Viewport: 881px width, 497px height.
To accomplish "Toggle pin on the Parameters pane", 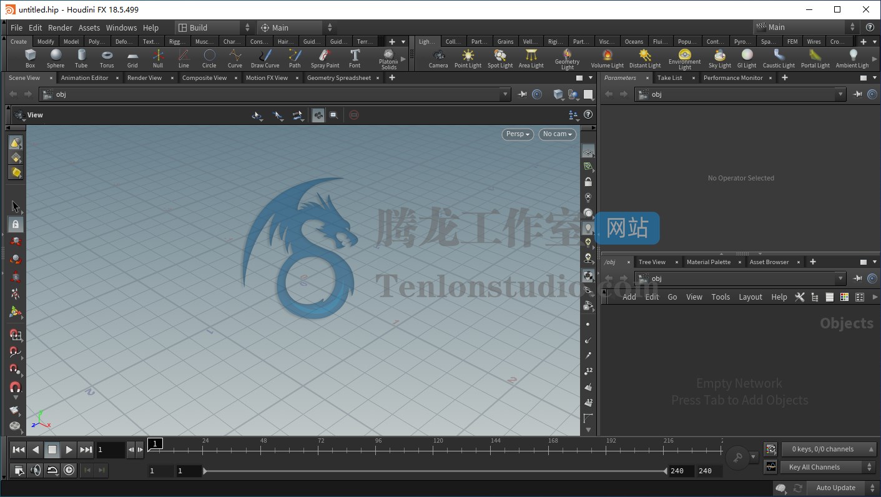I will (x=859, y=94).
